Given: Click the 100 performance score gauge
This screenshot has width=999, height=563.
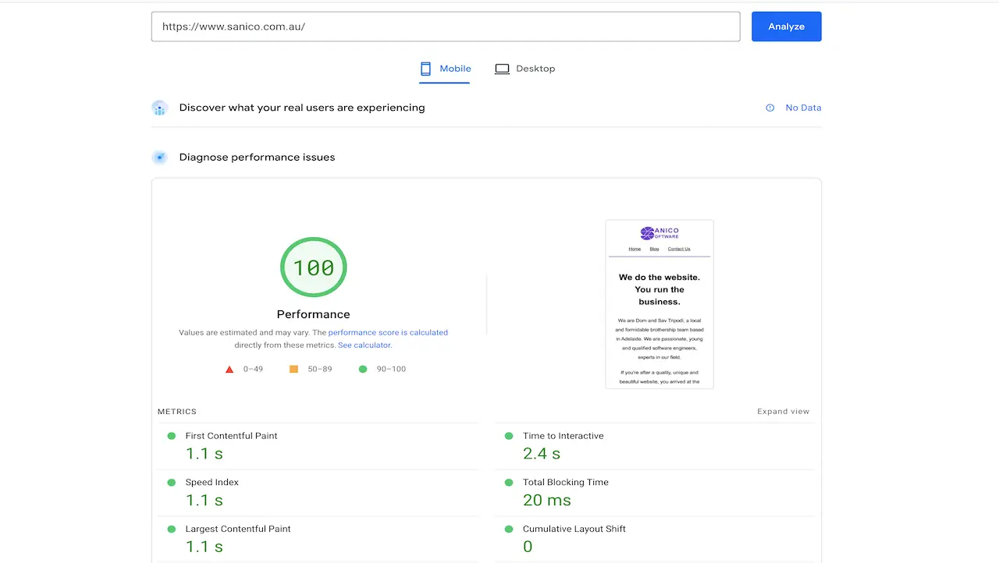Looking at the screenshot, I should pos(313,267).
